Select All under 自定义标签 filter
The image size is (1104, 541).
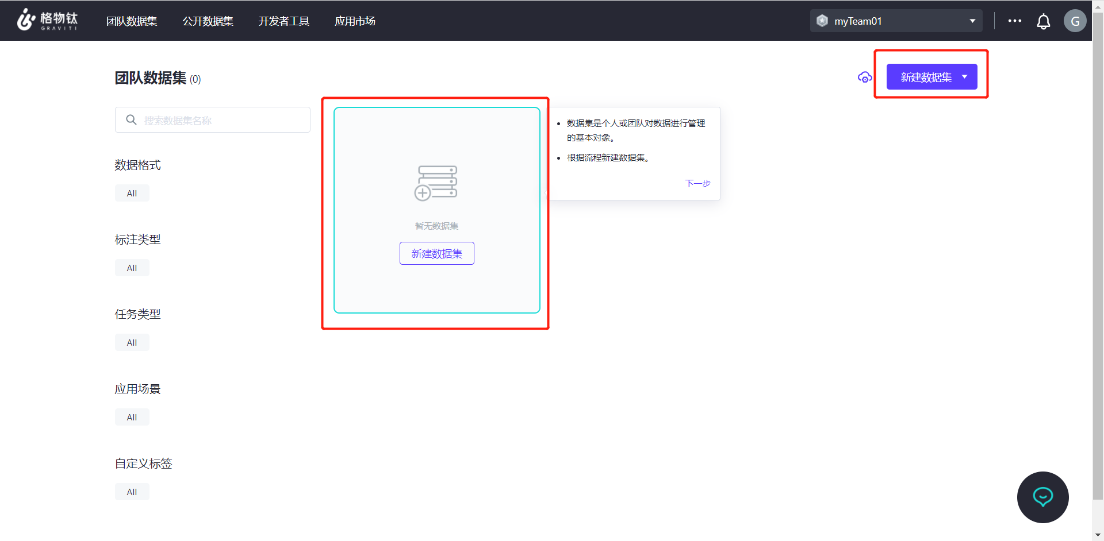click(x=132, y=492)
